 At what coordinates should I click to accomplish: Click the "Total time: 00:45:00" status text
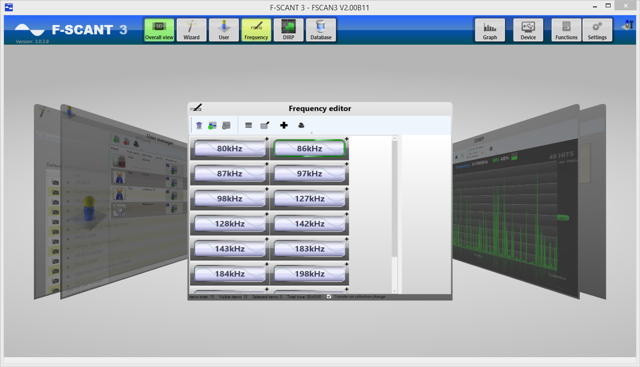[x=304, y=297]
